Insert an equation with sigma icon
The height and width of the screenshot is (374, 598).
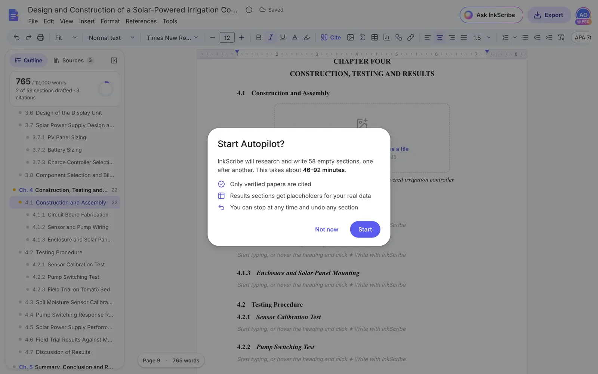tap(362, 37)
